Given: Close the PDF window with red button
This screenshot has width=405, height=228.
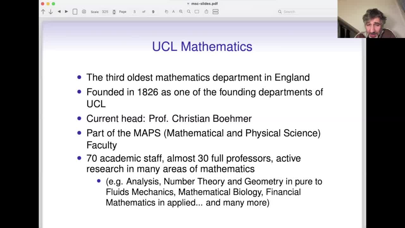Looking at the screenshot, I should point(43,4).
